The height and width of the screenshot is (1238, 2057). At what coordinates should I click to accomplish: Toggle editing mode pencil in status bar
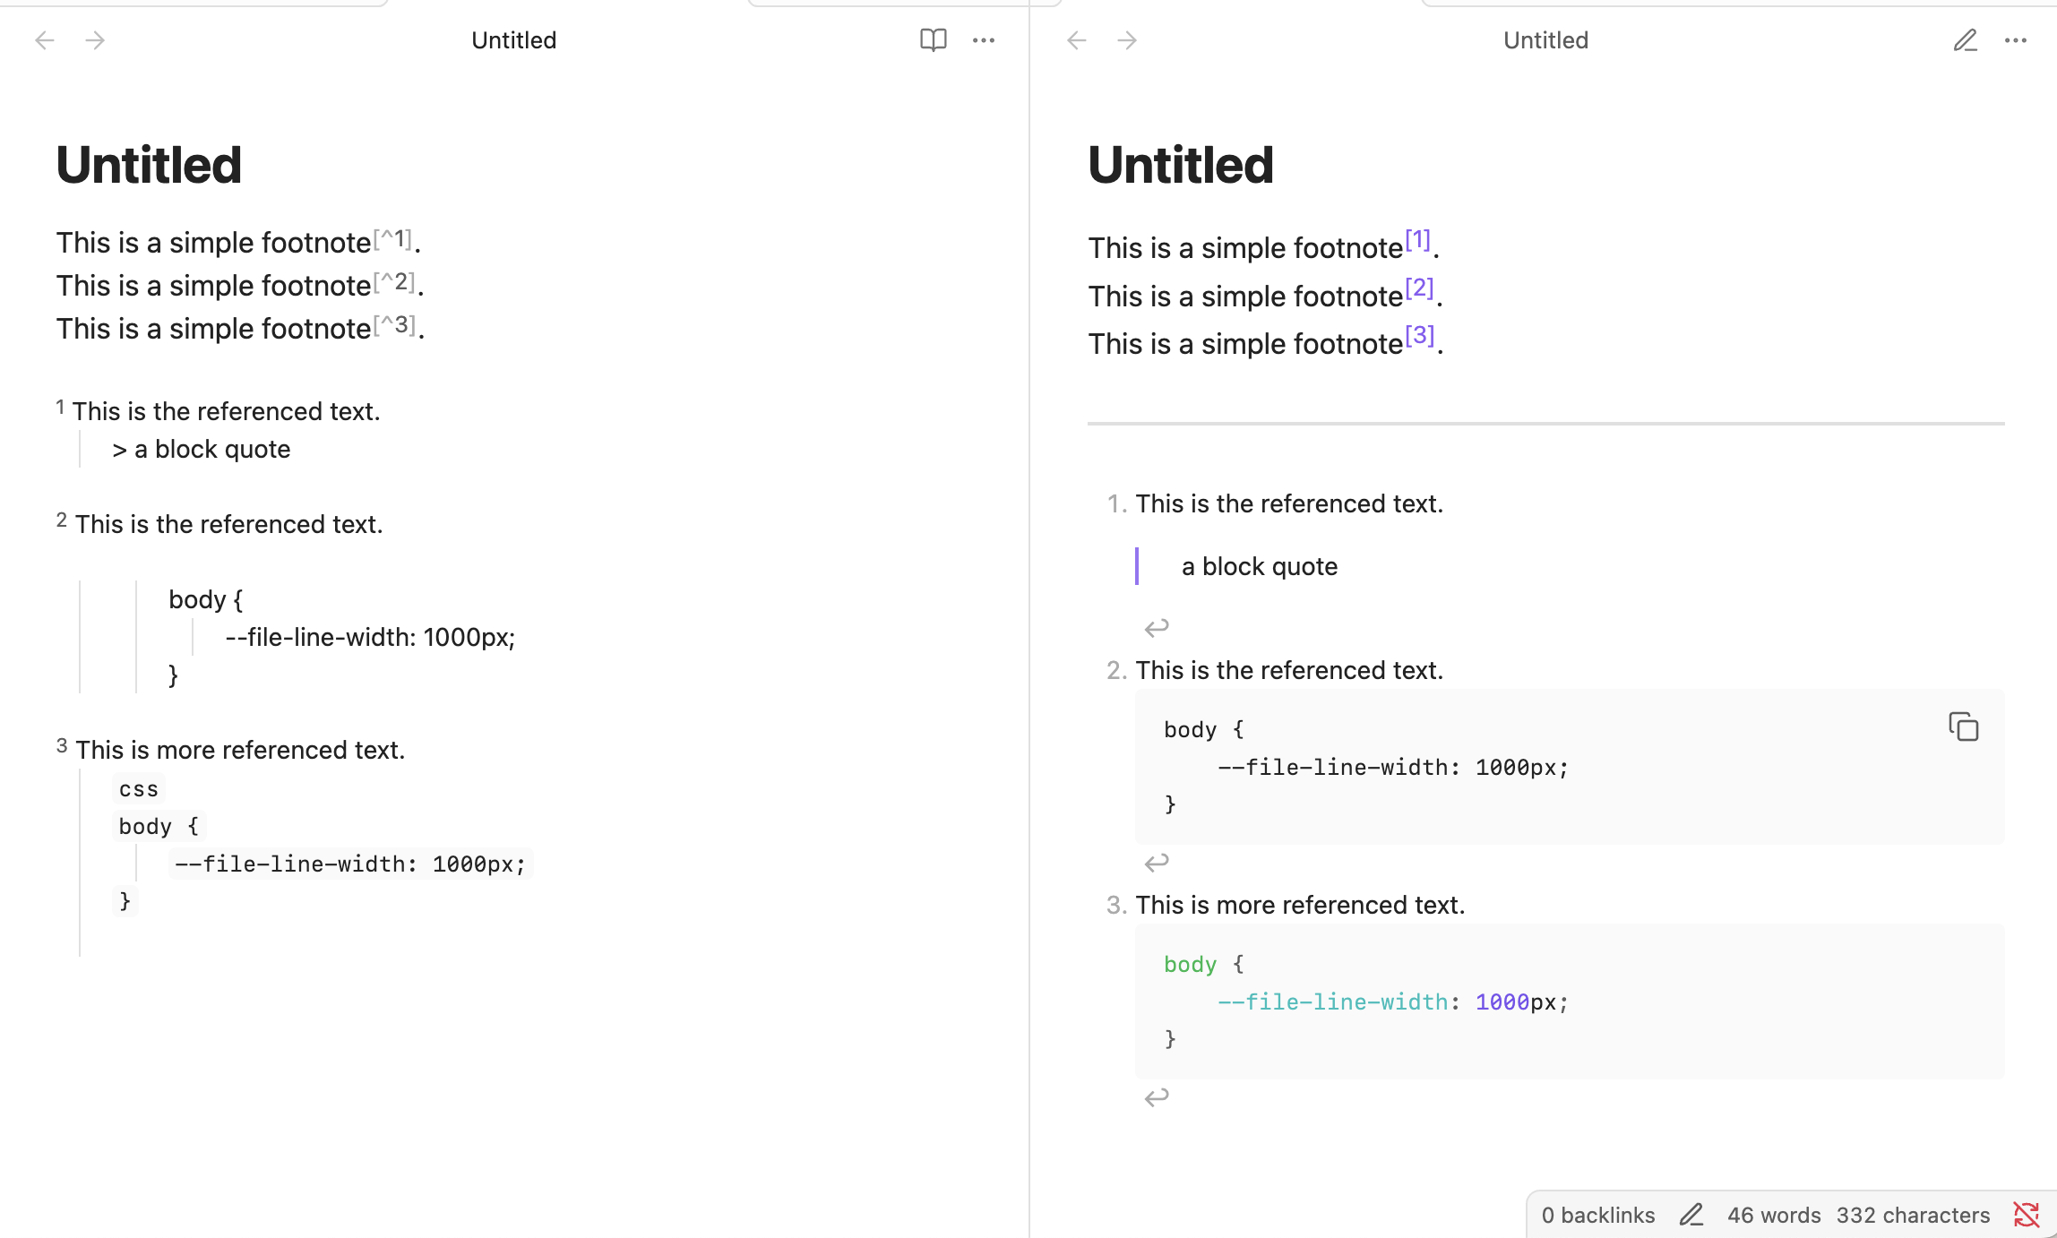[x=1691, y=1215]
